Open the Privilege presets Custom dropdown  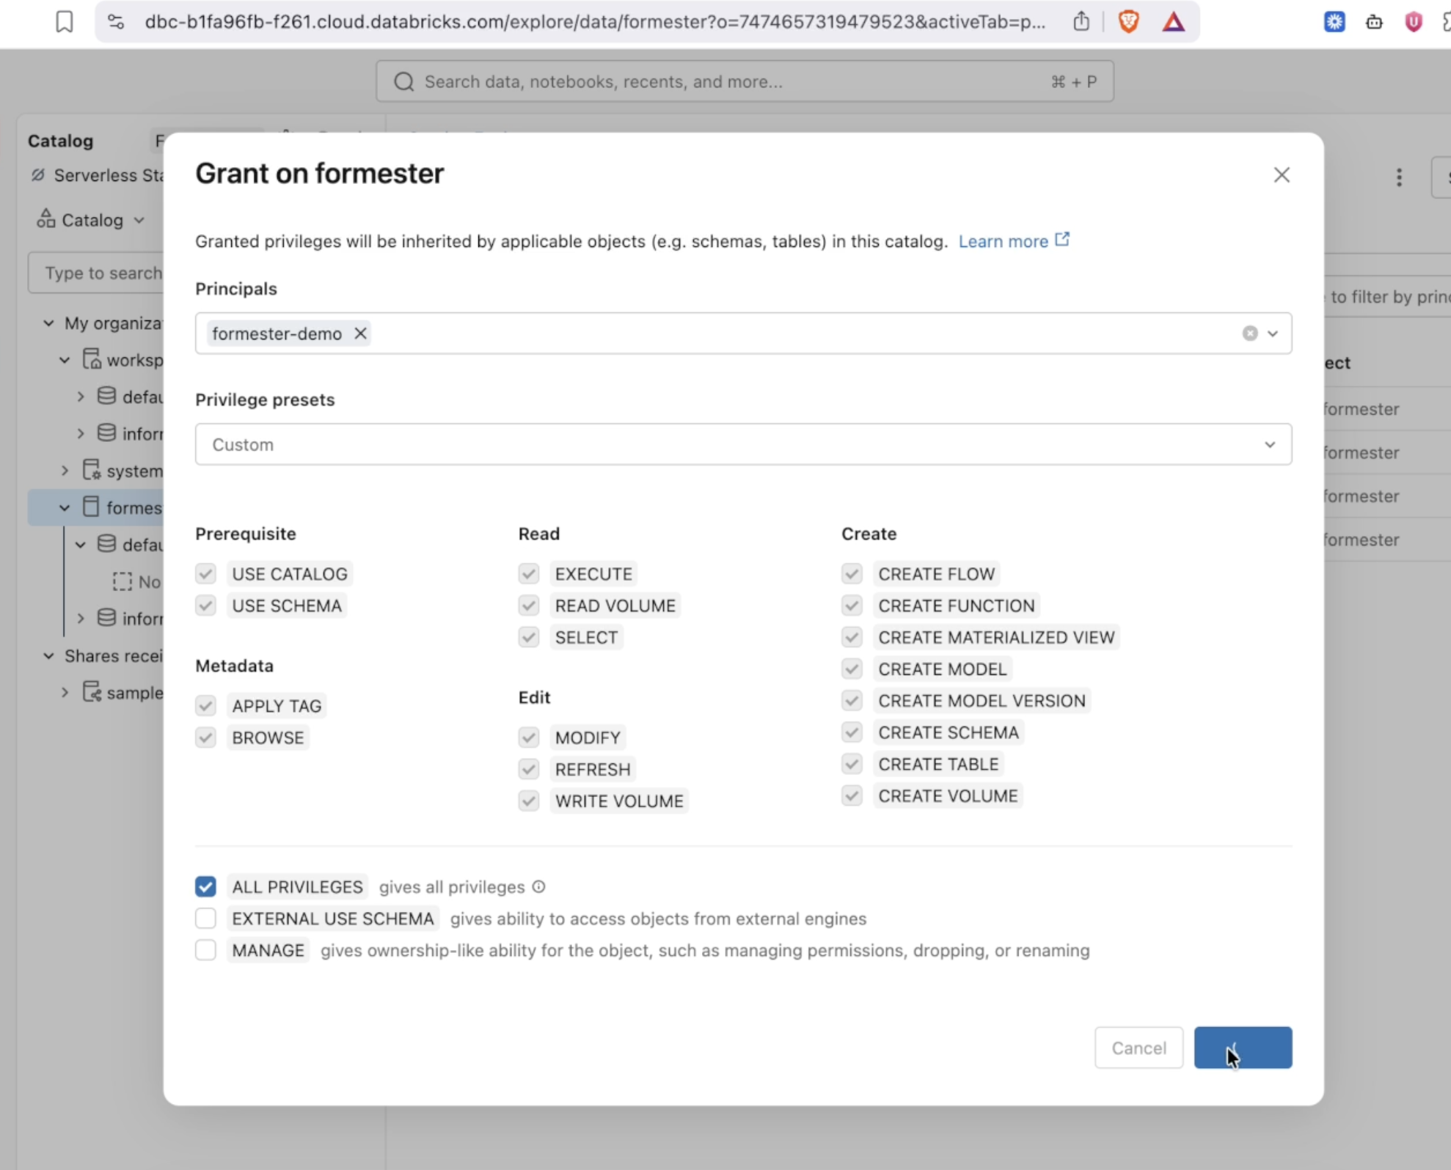click(743, 444)
